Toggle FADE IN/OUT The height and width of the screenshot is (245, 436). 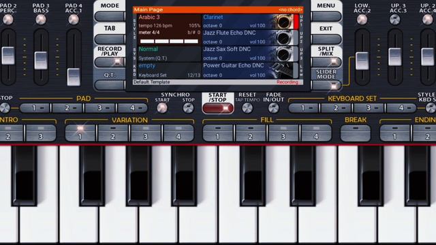pyautogui.click(x=273, y=108)
